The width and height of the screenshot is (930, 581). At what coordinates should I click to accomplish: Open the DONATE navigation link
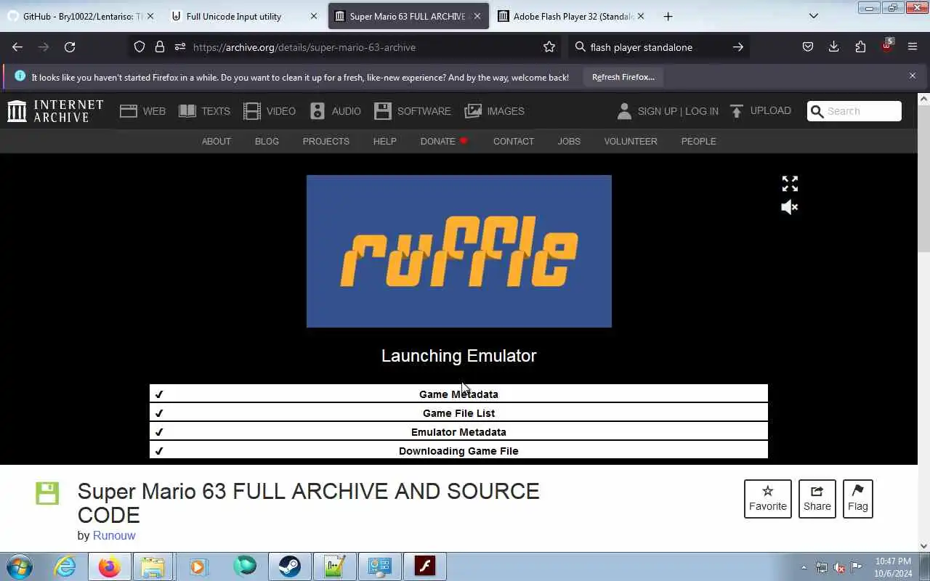[444, 142]
